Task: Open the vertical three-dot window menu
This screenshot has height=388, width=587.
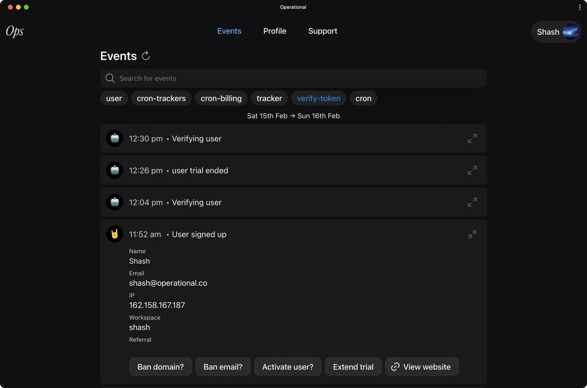Action: click(x=579, y=7)
